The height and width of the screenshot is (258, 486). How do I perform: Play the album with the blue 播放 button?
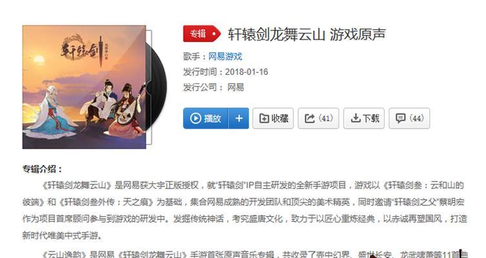click(206, 118)
